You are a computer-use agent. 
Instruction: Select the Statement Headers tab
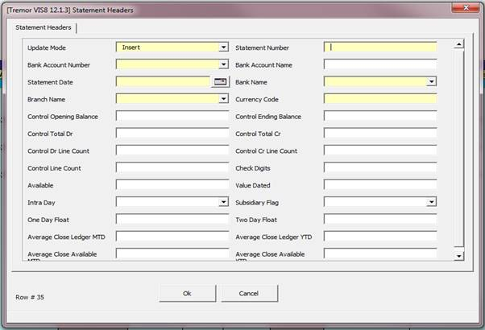[x=44, y=27]
